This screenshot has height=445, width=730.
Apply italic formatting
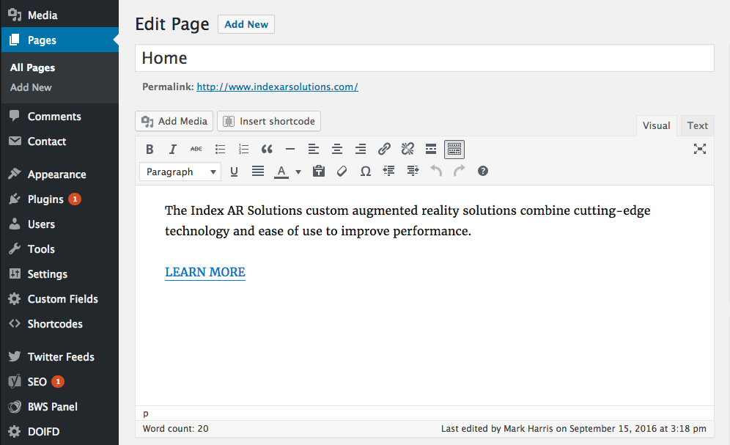[x=173, y=149]
